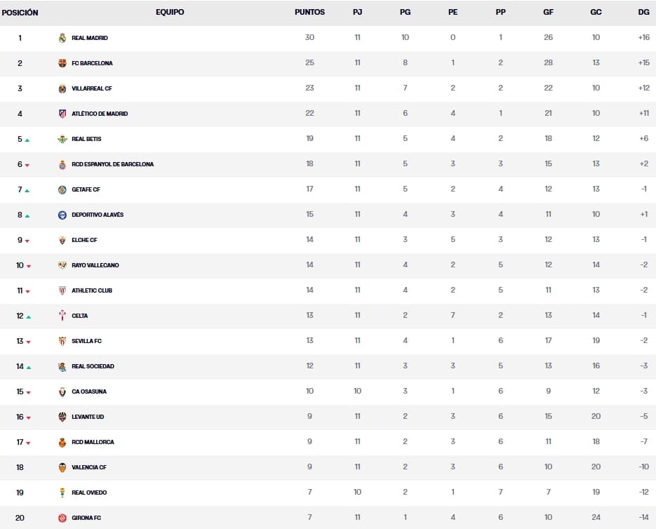
Task: Open the Deportivo Alavés team link
Action: click(98, 215)
